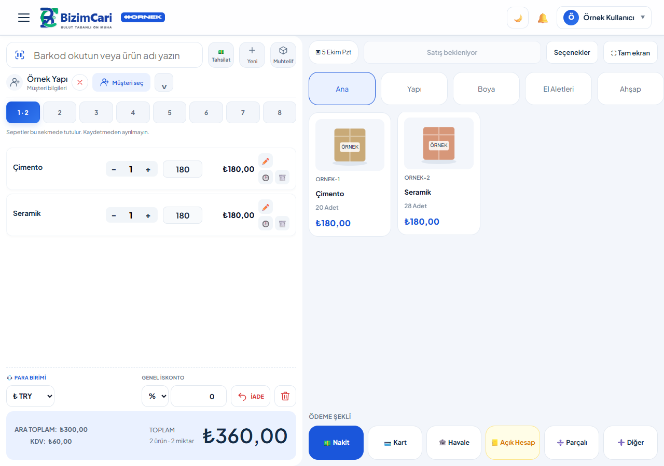Expand the Örnek Kullanıcı user dropdown
Viewport: 664px width, 466px height.
pos(604,18)
